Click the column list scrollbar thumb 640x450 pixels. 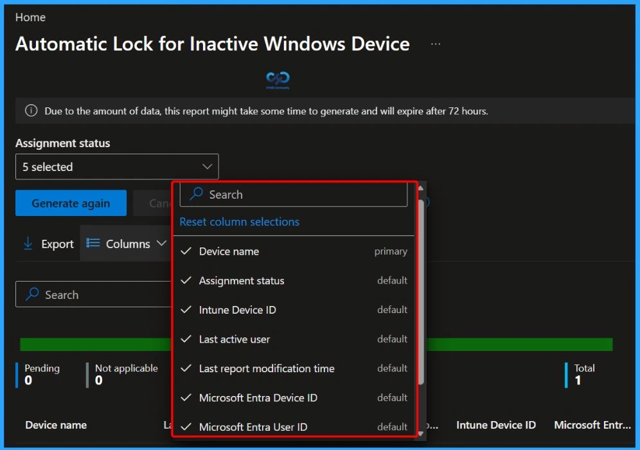[x=422, y=292]
